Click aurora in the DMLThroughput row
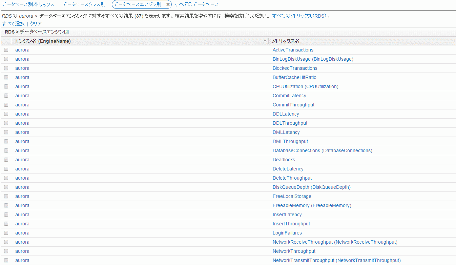 tap(22, 141)
